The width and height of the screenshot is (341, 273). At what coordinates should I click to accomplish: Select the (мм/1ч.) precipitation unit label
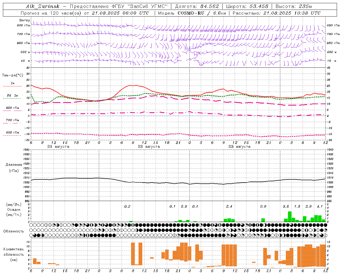pos(14,215)
